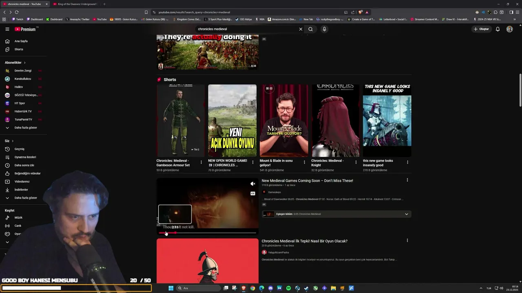
Task: Toggle captions CC on the preview video
Action: tap(253, 193)
